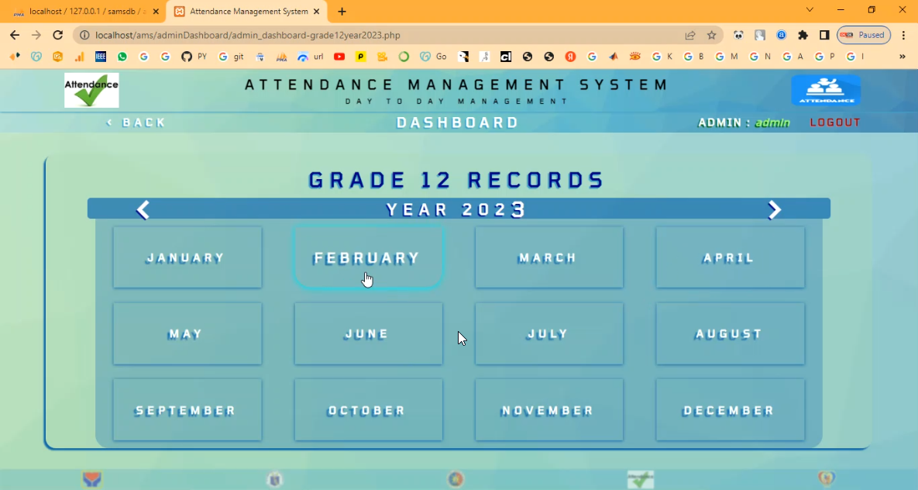Click the blue Attendance people logo

(x=826, y=90)
